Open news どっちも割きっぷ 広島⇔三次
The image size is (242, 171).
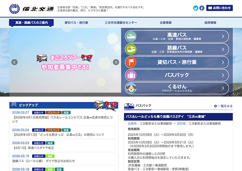58,135
